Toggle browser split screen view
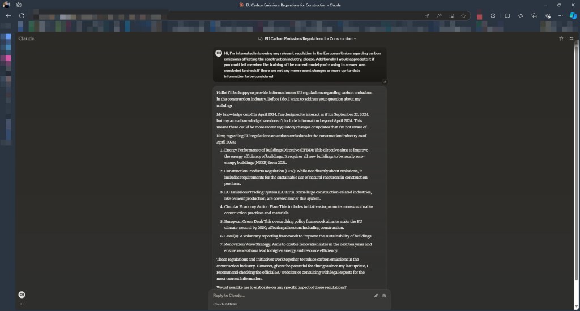The height and width of the screenshot is (311, 580). pyautogui.click(x=507, y=15)
